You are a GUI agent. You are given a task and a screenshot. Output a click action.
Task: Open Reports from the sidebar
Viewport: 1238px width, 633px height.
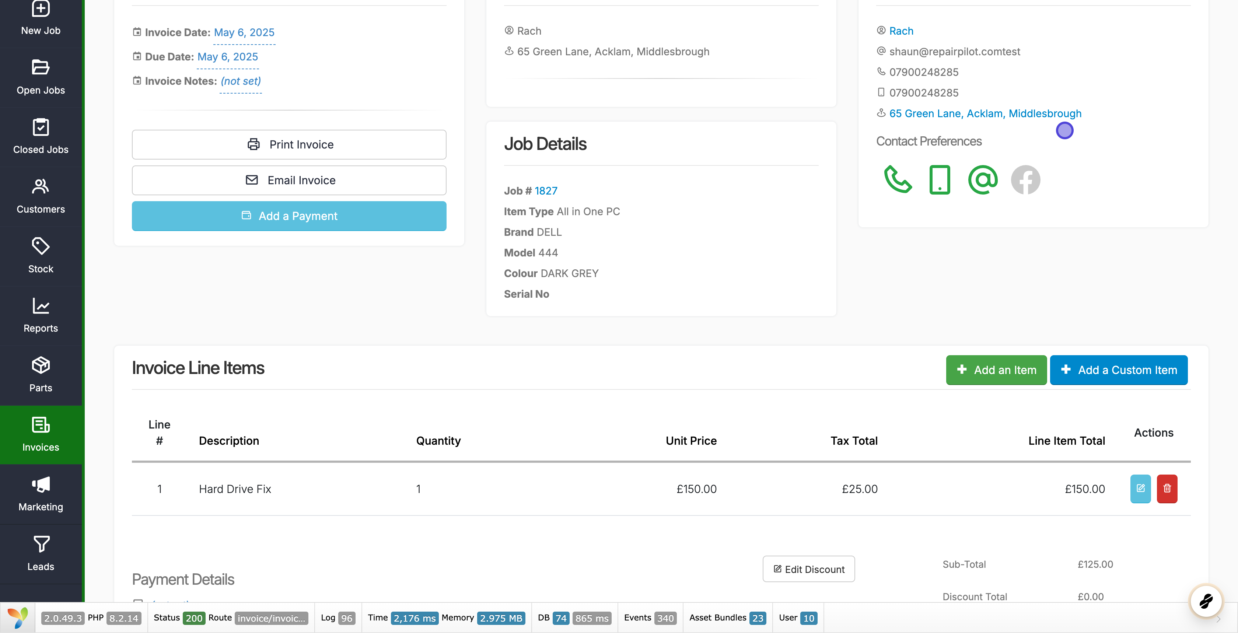coord(41,315)
